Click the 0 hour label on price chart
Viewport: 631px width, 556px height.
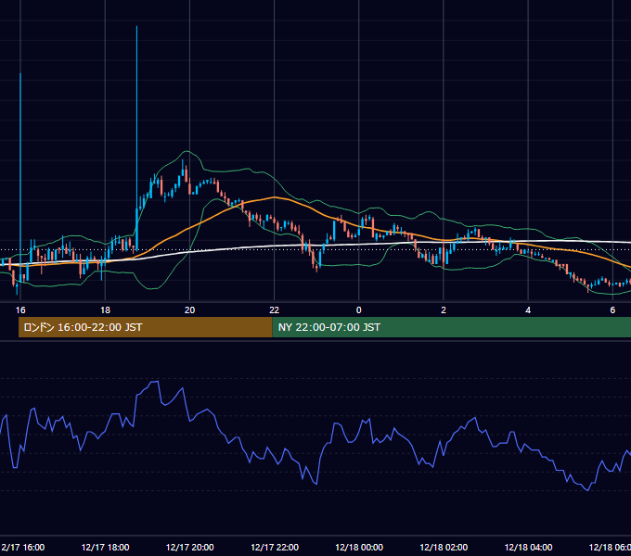coord(358,310)
